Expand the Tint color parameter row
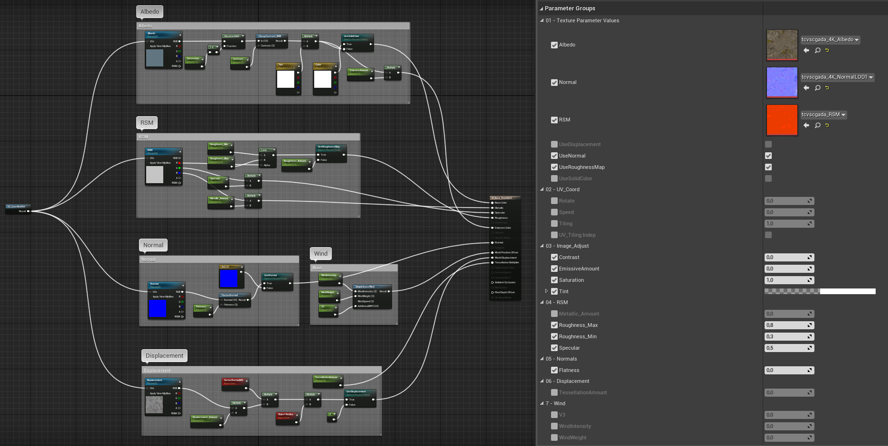The width and height of the screenshot is (888, 446). pos(546,291)
